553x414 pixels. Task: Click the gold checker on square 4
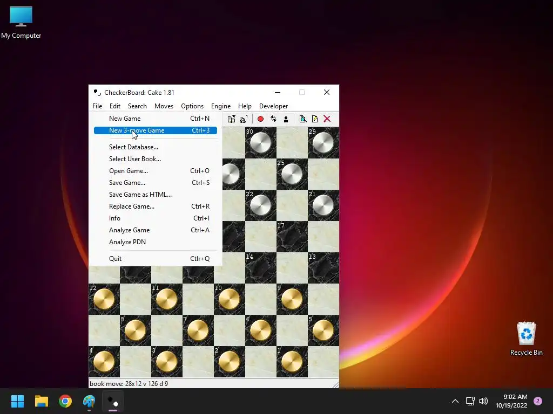click(104, 362)
